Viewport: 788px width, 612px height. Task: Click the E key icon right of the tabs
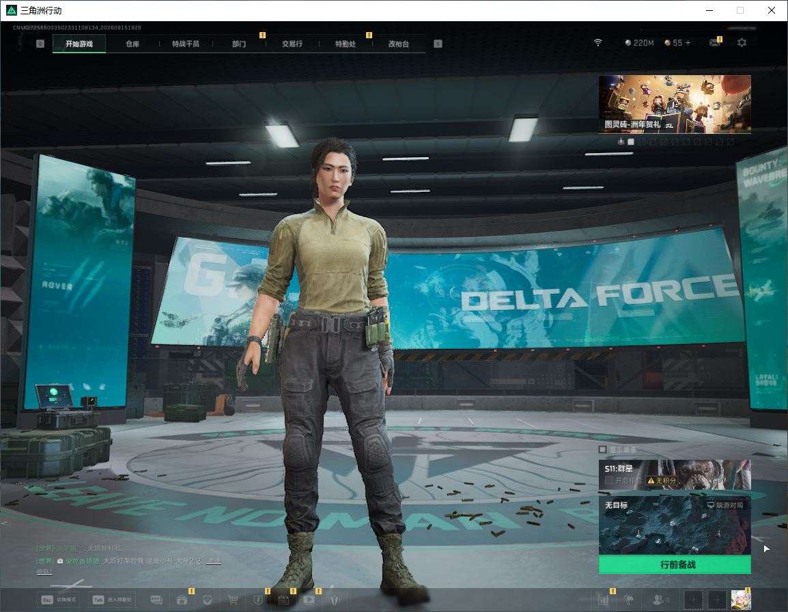438,44
